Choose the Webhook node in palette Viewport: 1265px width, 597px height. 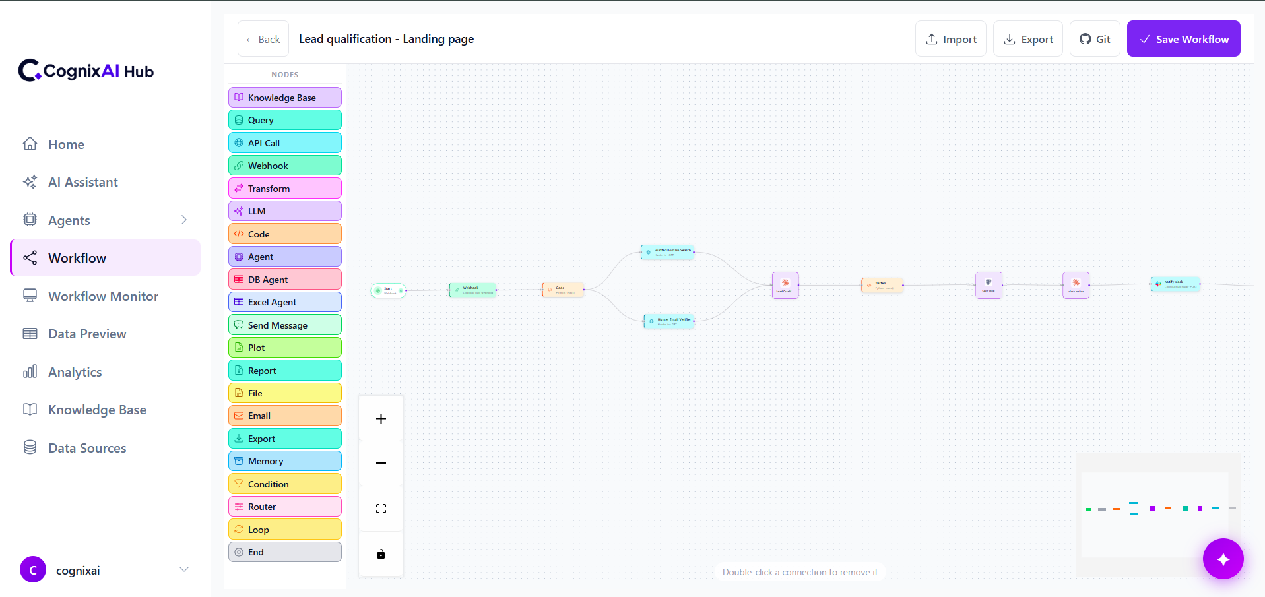coord(285,166)
